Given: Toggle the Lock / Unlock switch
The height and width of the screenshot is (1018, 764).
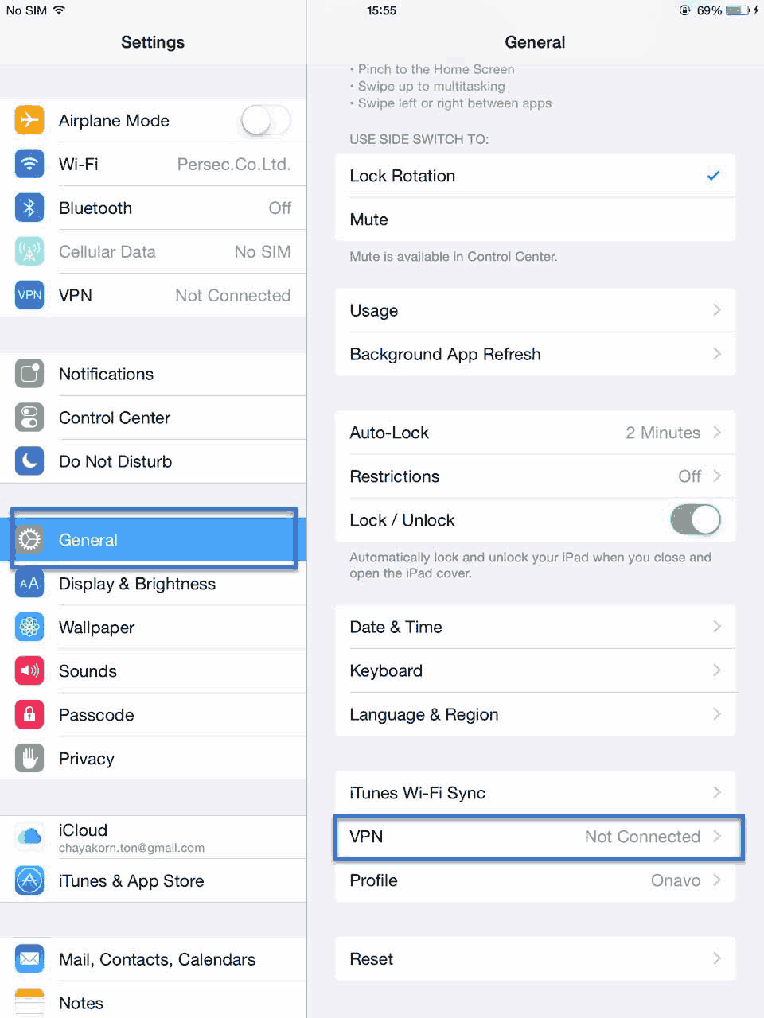Looking at the screenshot, I should click(696, 520).
